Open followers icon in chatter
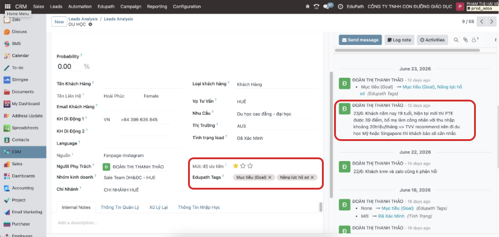This screenshot has height=237, width=499. click(x=475, y=39)
